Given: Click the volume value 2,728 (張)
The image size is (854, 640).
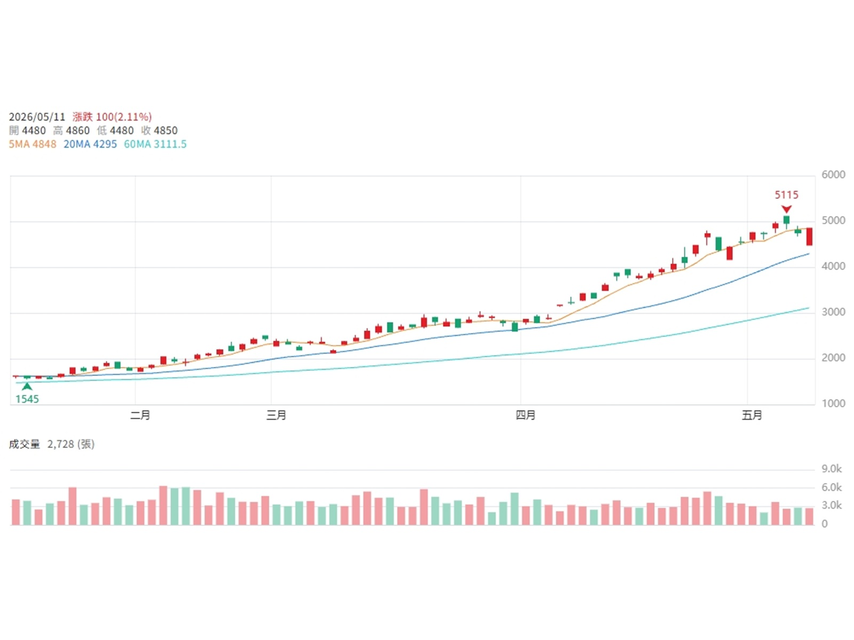Looking at the screenshot, I should click(x=71, y=444).
